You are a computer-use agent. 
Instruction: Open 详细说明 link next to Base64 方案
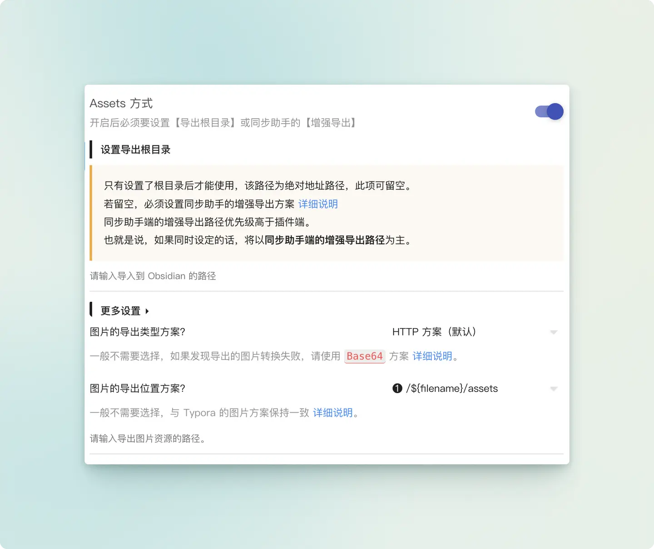(x=432, y=356)
